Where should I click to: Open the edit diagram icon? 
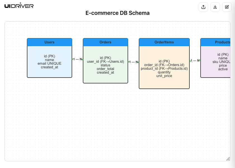pos(227,7)
